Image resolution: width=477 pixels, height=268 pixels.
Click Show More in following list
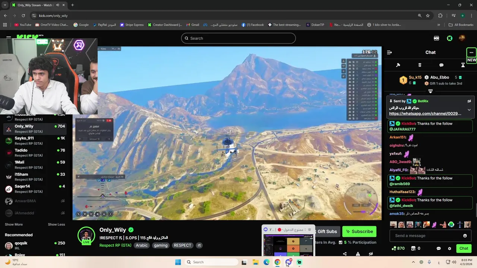[x=14, y=224]
